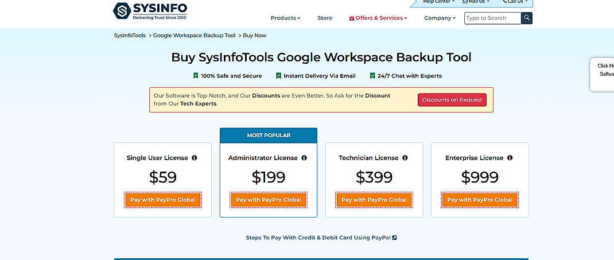Screen dimensions: 614x260
Task: Show info for Single User License
Action: point(194,158)
